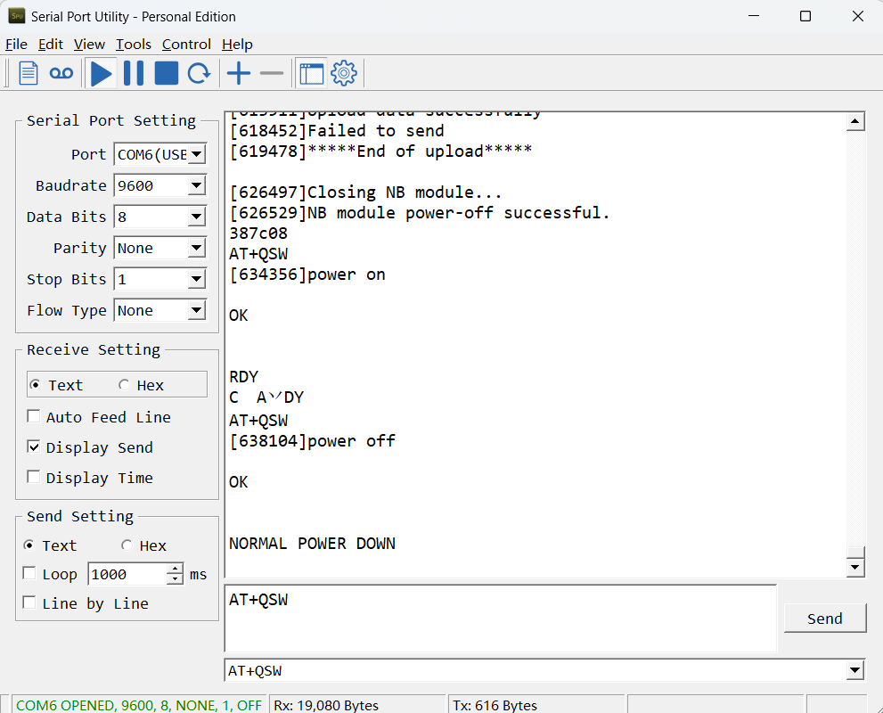Uncheck Display Send checkbox
This screenshot has width=883, height=713.
pos(34,447)
